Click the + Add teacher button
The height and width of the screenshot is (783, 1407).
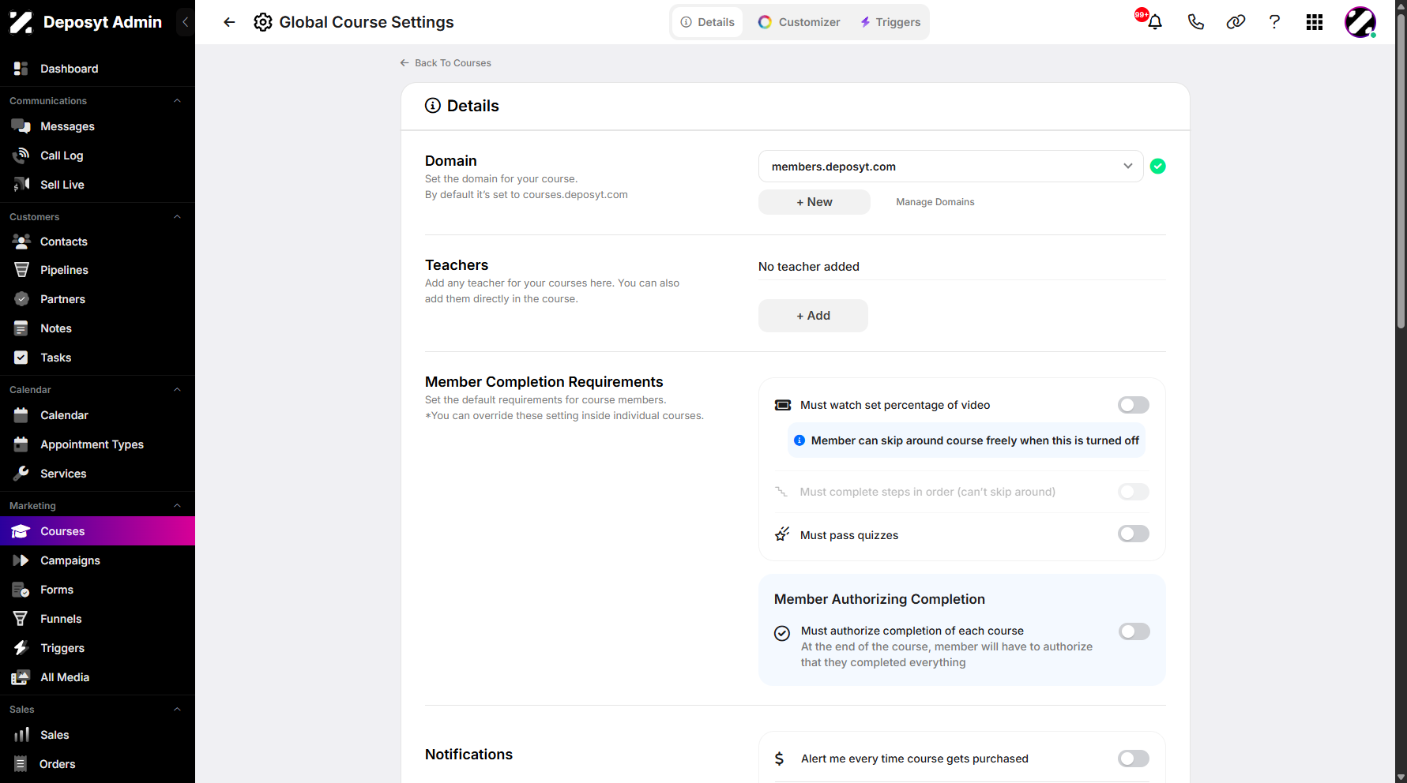pyautogui.click(x=813, y=316)
